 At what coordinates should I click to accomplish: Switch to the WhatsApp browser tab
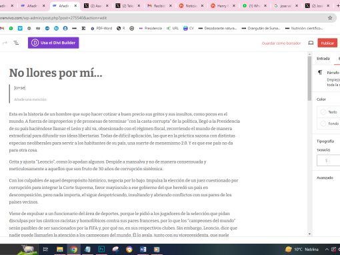click(255, 6)
